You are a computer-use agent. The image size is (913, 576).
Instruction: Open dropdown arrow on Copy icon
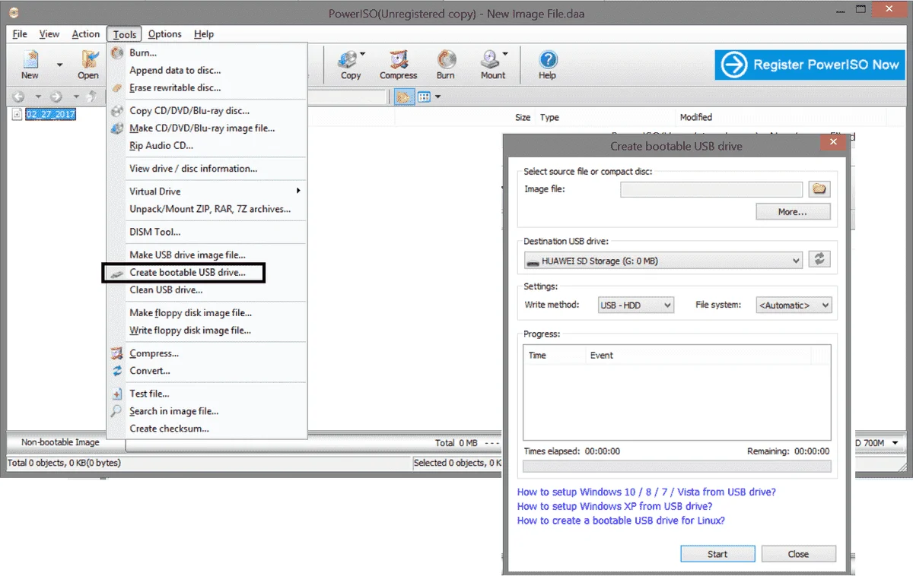[x=363, y=54]
